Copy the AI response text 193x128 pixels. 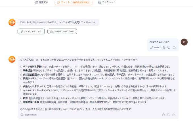pyautogui.click(x=169, y=115)
